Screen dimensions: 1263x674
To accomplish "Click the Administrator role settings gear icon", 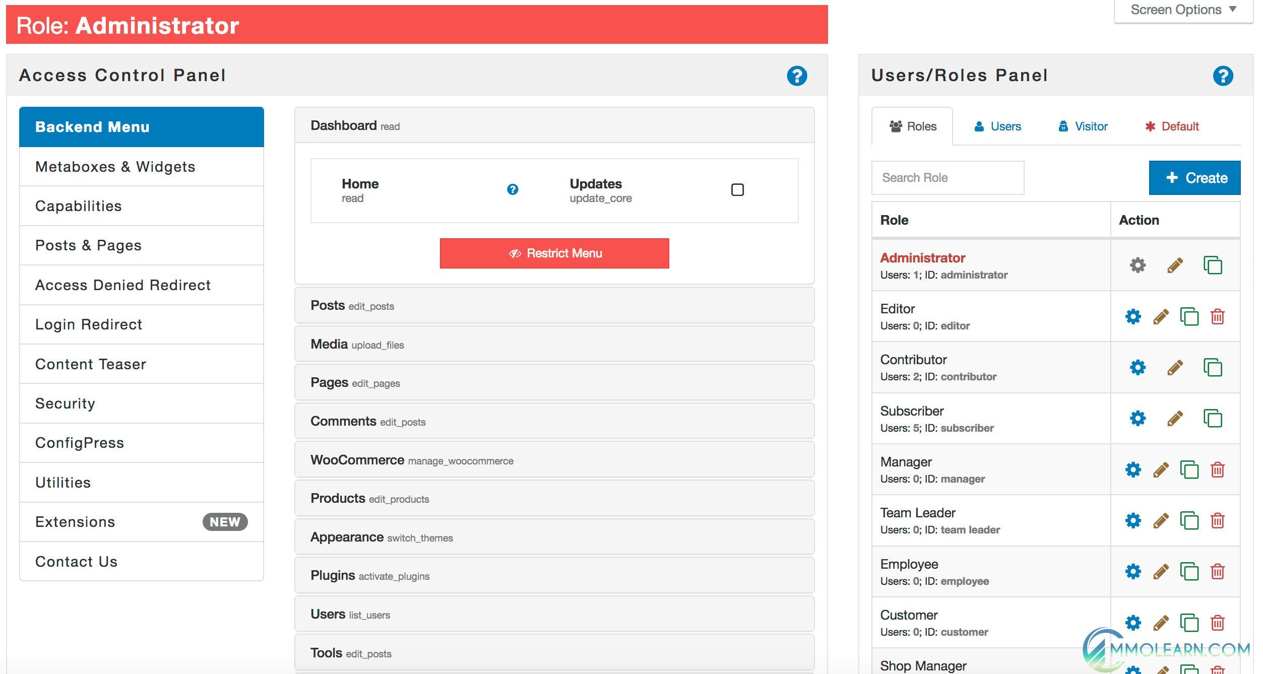I will tap(1138, 264).
